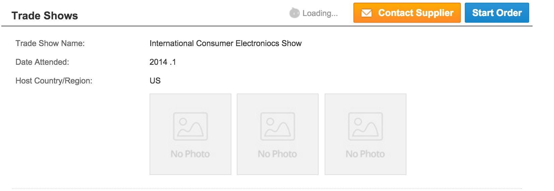Open the middle No Photo caption text
Viewport: 554px width, 191px height.
(x=277, y=154)
